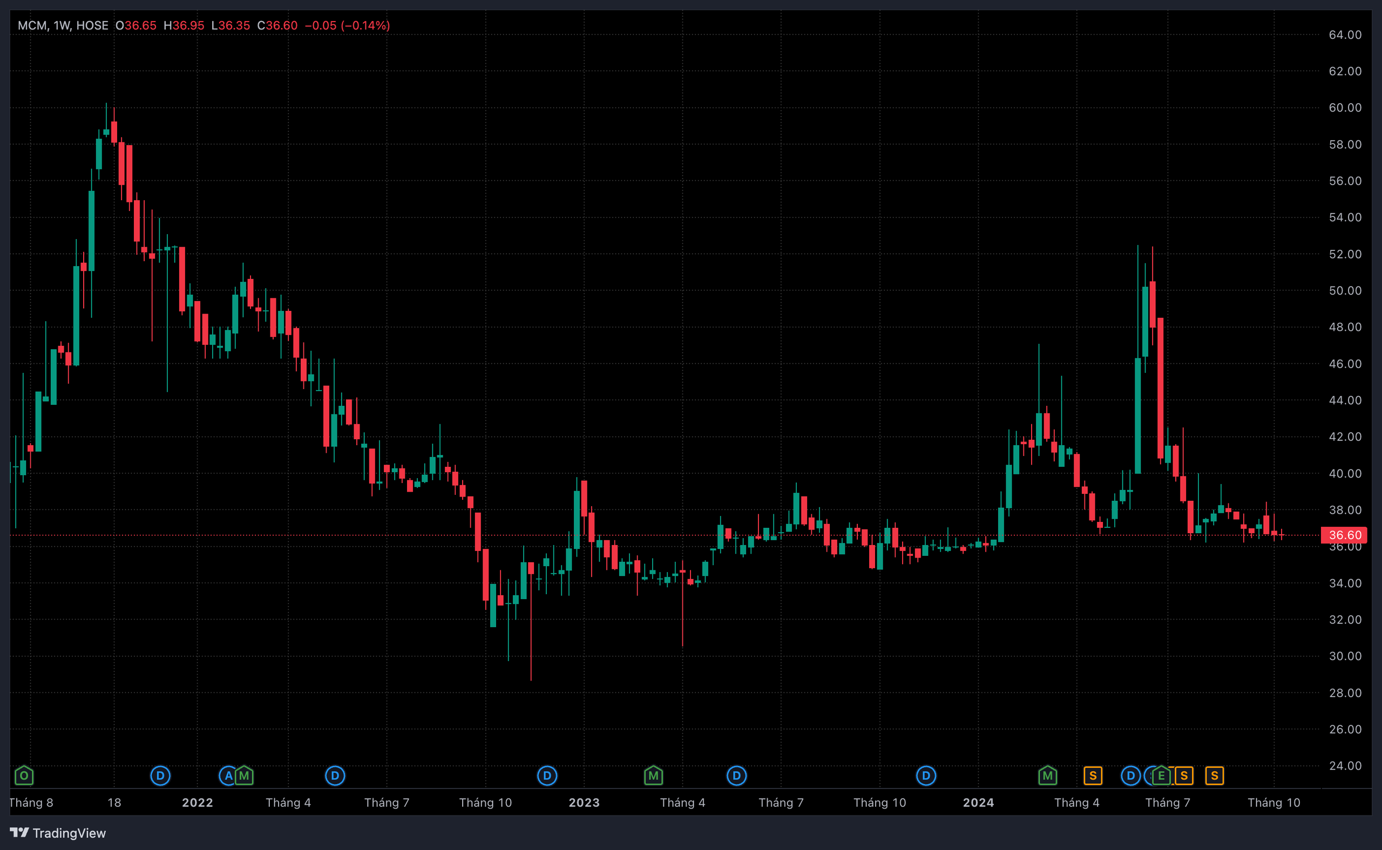The width and height of the screenshot is (1382, 850).
Task: Click the 2023 time axis label
Action: click(584, 803)
